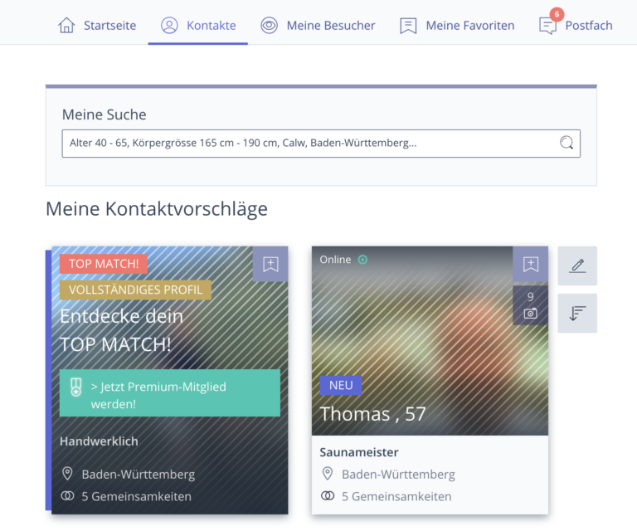Click location pin icon on TOP MATCH card

(x=67, y=474)
